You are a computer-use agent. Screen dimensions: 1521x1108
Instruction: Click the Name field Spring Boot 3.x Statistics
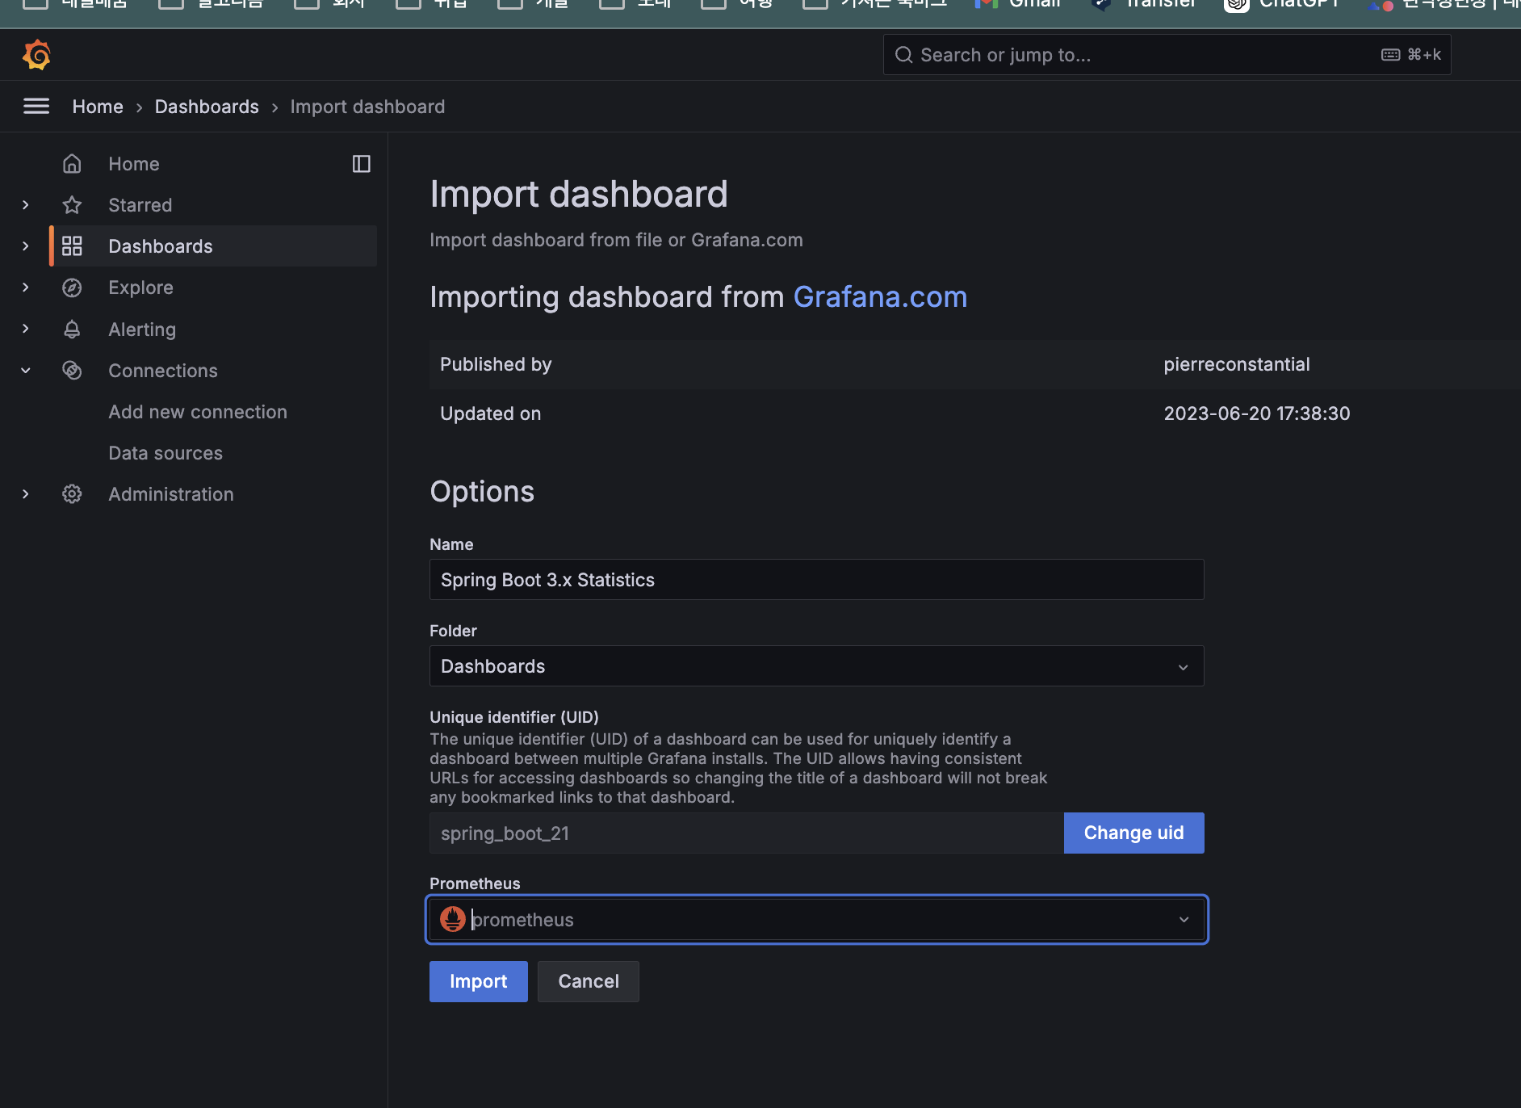(816, 580)
